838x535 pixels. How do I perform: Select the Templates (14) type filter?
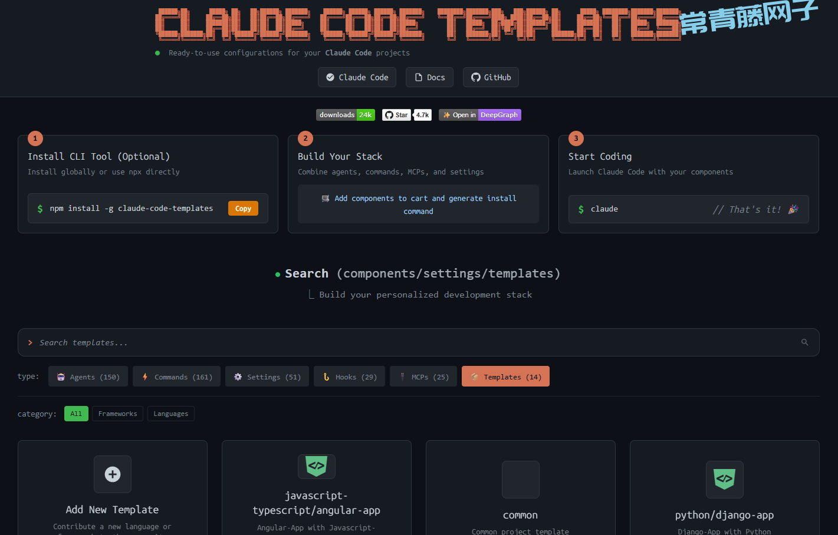(505, 377)
